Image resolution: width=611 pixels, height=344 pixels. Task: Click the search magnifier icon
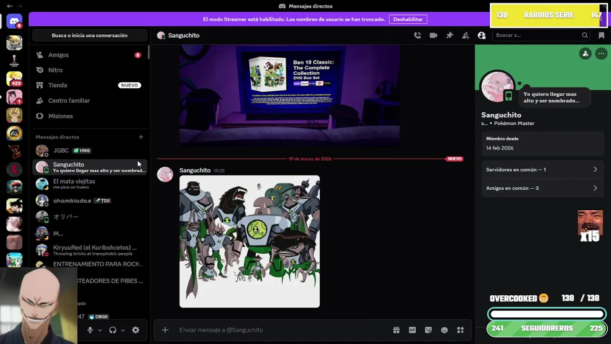coord(585,35)
